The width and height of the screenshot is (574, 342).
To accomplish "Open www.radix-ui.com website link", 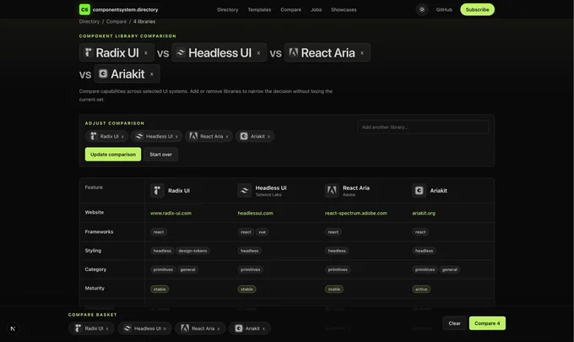I will (x=171, y=213).
